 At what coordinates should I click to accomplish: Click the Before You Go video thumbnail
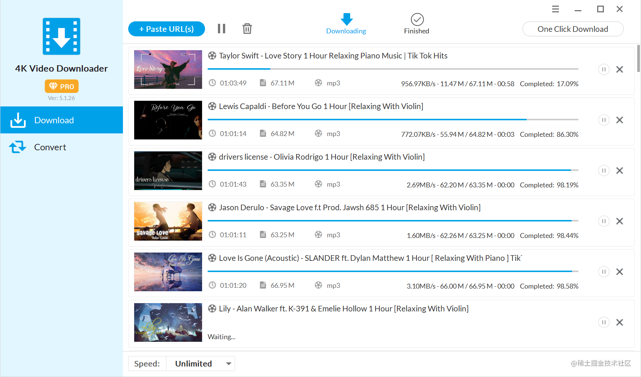pyautogui.click(x=168, y=120)
